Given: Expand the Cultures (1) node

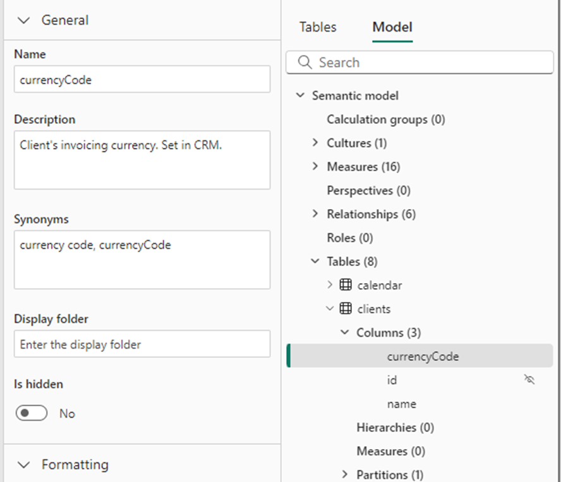Looking at the screenshot, I should tap(315, 143).
